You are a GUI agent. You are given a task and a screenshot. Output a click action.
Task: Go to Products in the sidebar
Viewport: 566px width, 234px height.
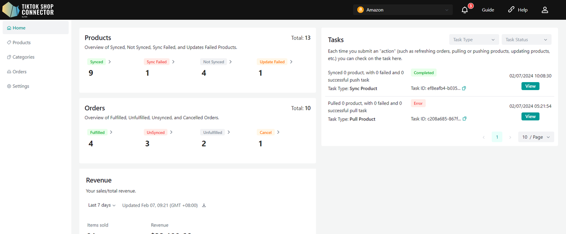(x=22, y=43)
